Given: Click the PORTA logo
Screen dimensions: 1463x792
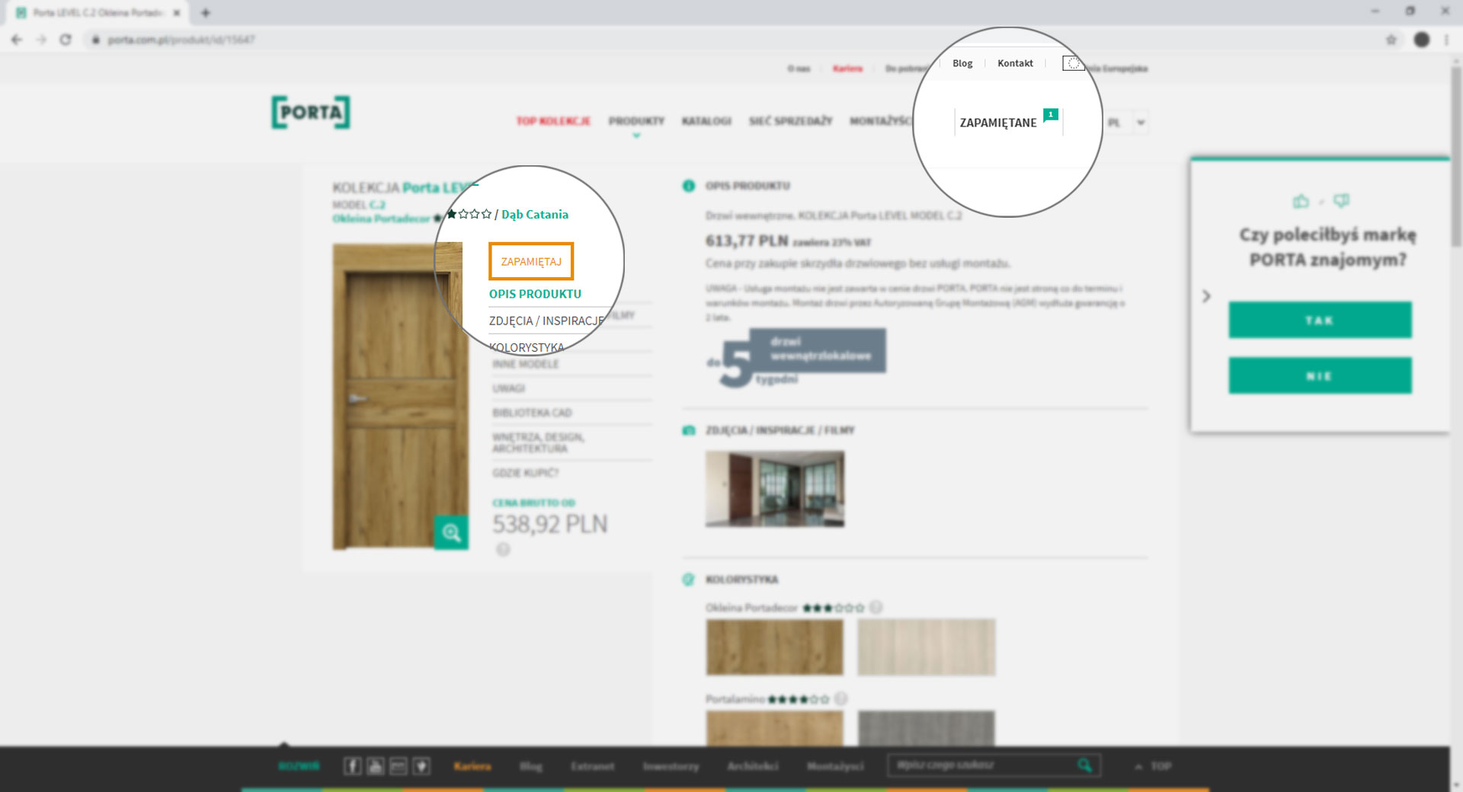Looking at the screenshot, I should [311, 112].
